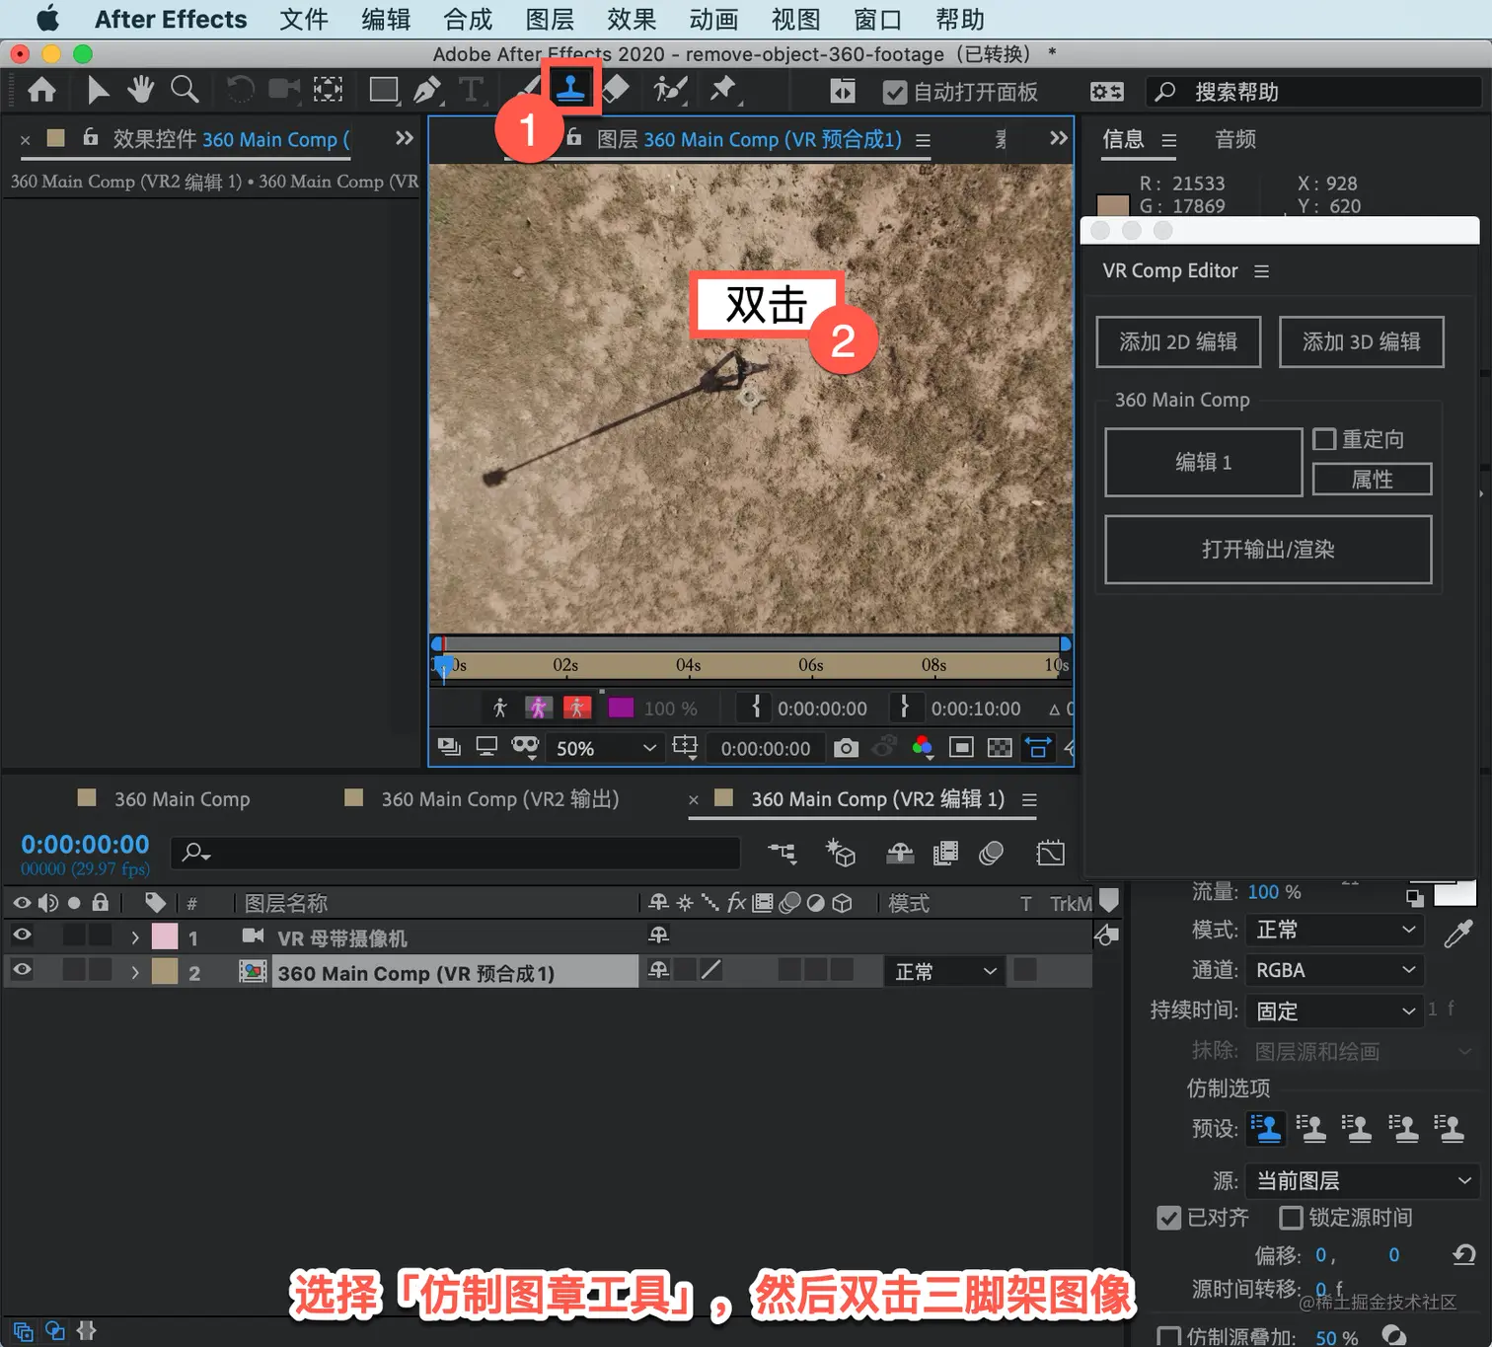
Task: Select the Unified Camera tool
Action: (x=284, y=90)
